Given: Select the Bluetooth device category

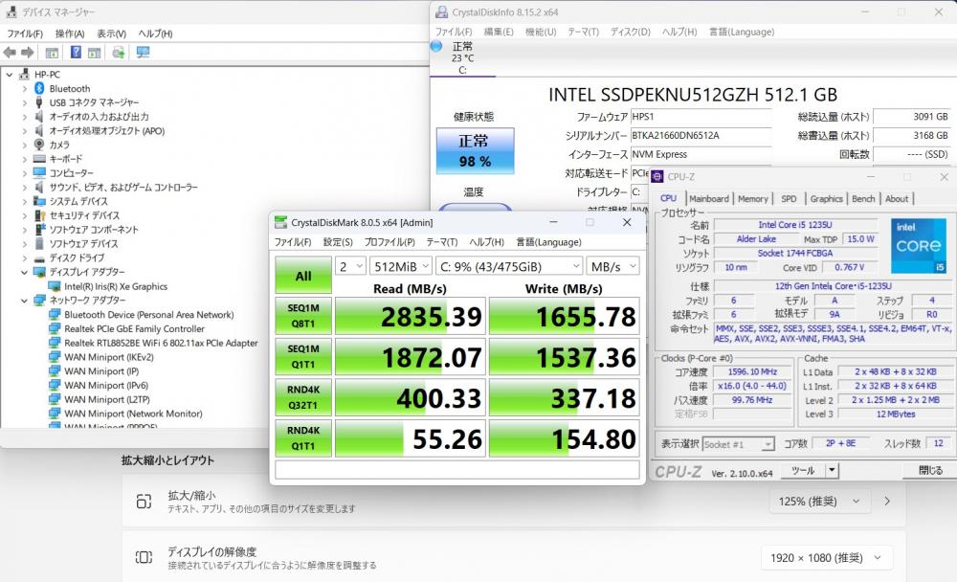Looking at the screenshot, I should 70,89.
